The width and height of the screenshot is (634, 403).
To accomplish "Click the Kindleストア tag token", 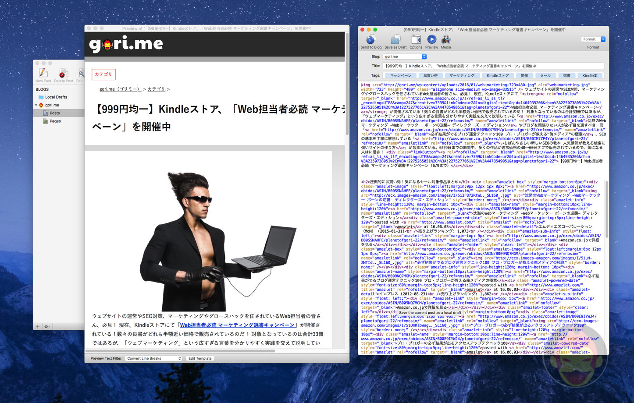I will [497, 76].
